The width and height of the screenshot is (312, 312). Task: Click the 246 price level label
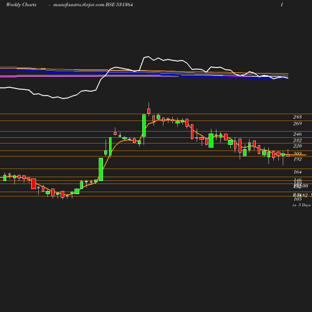pos(298,134)
